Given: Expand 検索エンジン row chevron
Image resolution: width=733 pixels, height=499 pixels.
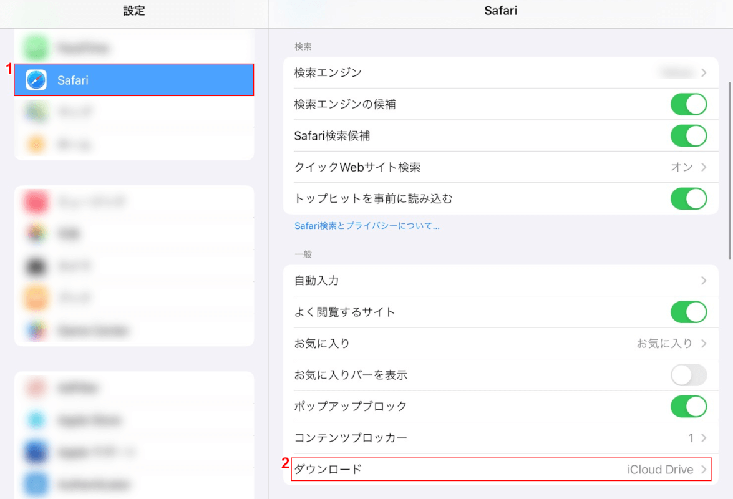Looking at the screenshot, I should pyautogui.click(x=704, y=73).
